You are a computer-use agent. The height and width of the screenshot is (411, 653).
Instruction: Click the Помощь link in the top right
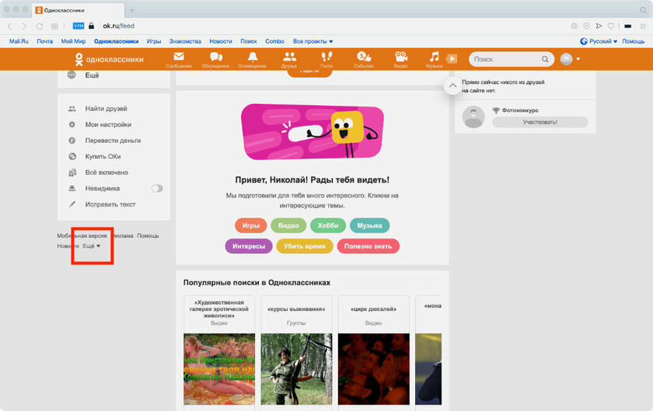coord(633,41)
